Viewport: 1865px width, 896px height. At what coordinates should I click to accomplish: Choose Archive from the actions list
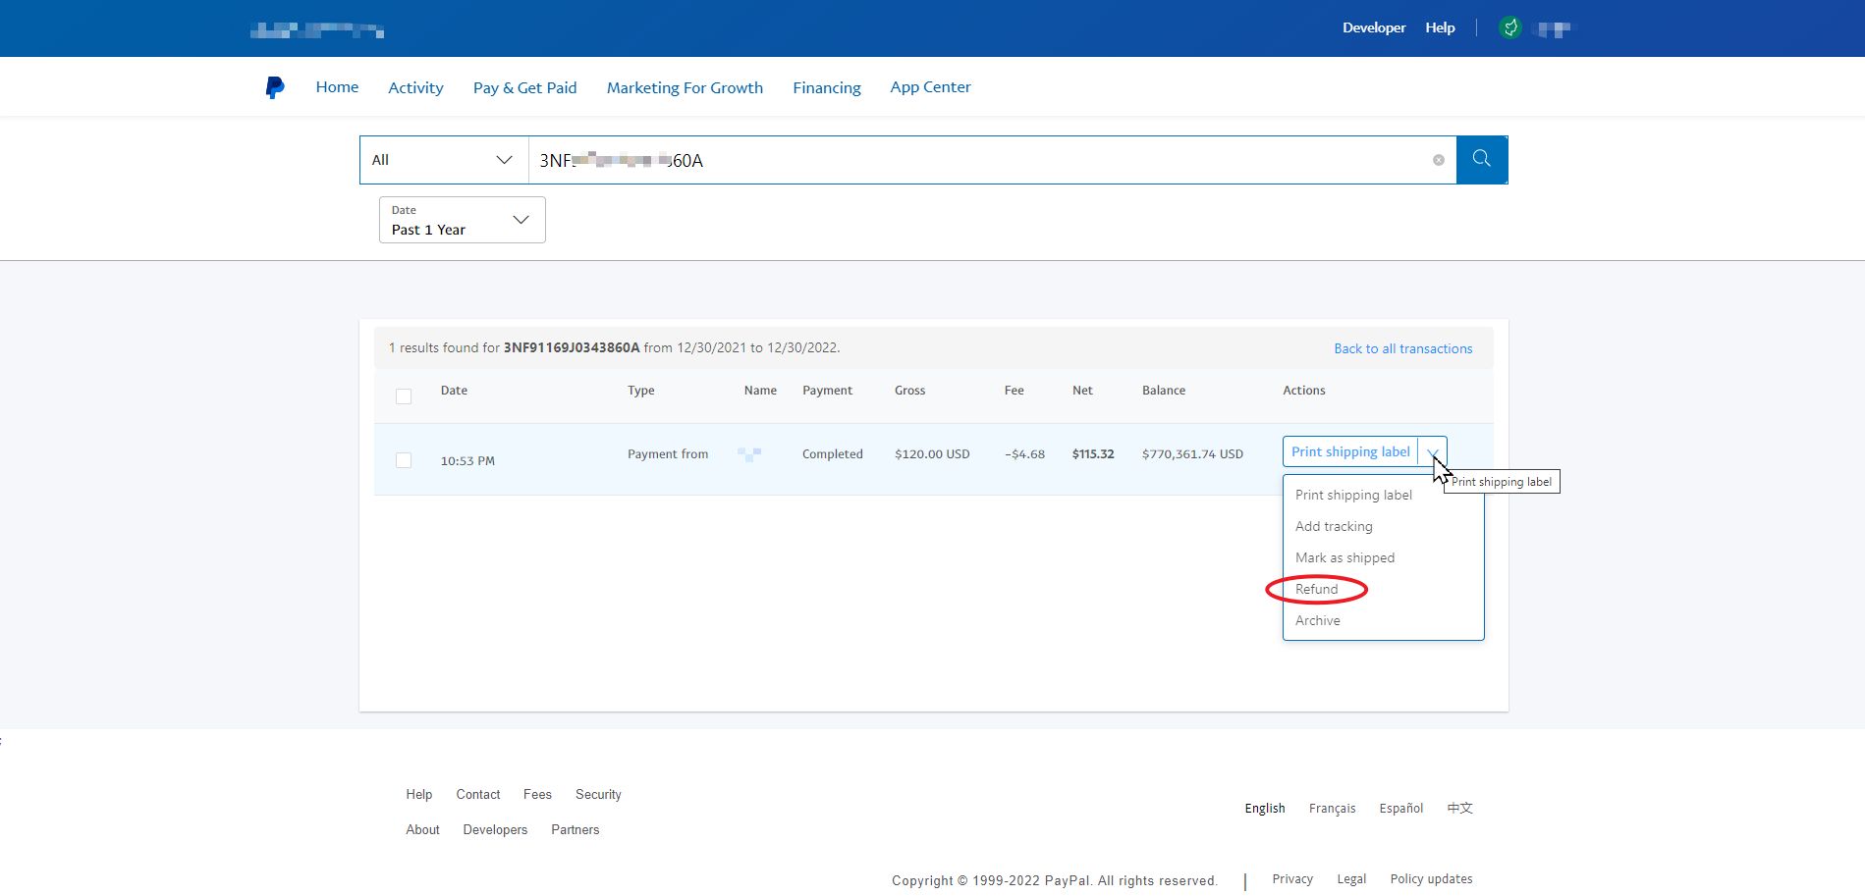1317,620
